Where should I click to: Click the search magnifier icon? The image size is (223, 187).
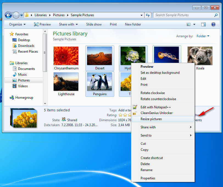(x=216, y=15)
